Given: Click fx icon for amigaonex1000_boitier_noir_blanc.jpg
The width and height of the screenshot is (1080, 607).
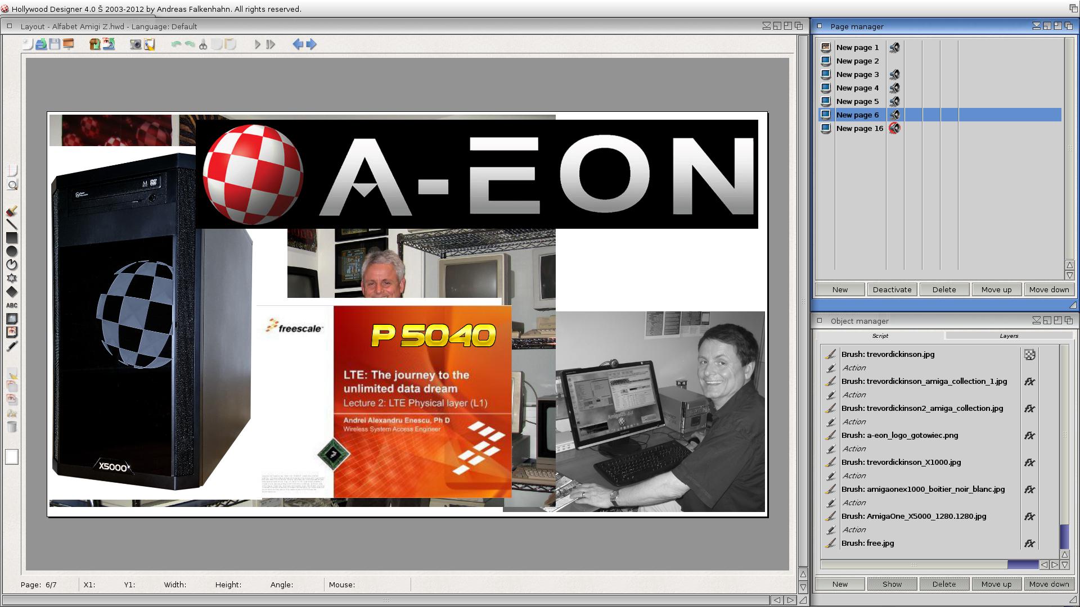Looking at the screenshot, I should 1029,490.
